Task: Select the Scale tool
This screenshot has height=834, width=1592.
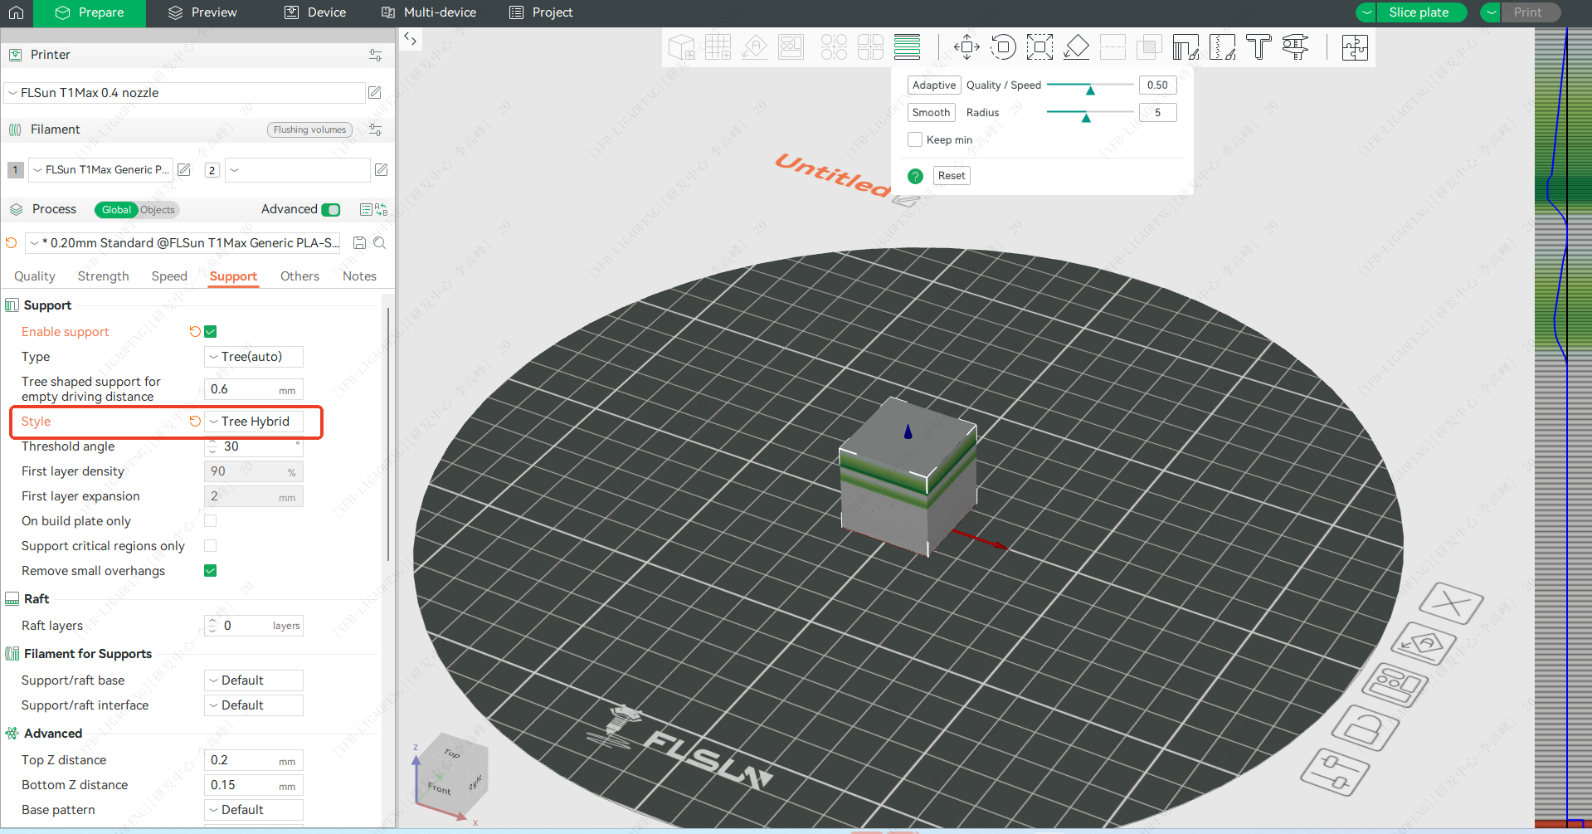Action: (x=1039, y=47)
